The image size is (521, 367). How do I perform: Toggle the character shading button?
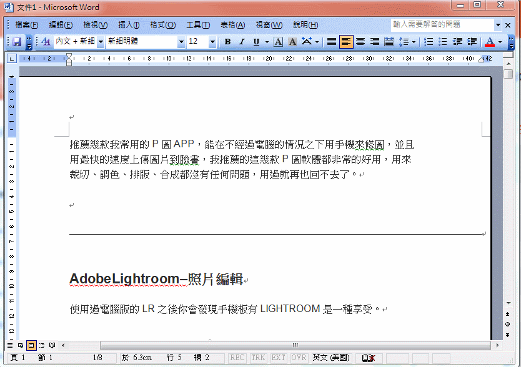coord(292,42)
